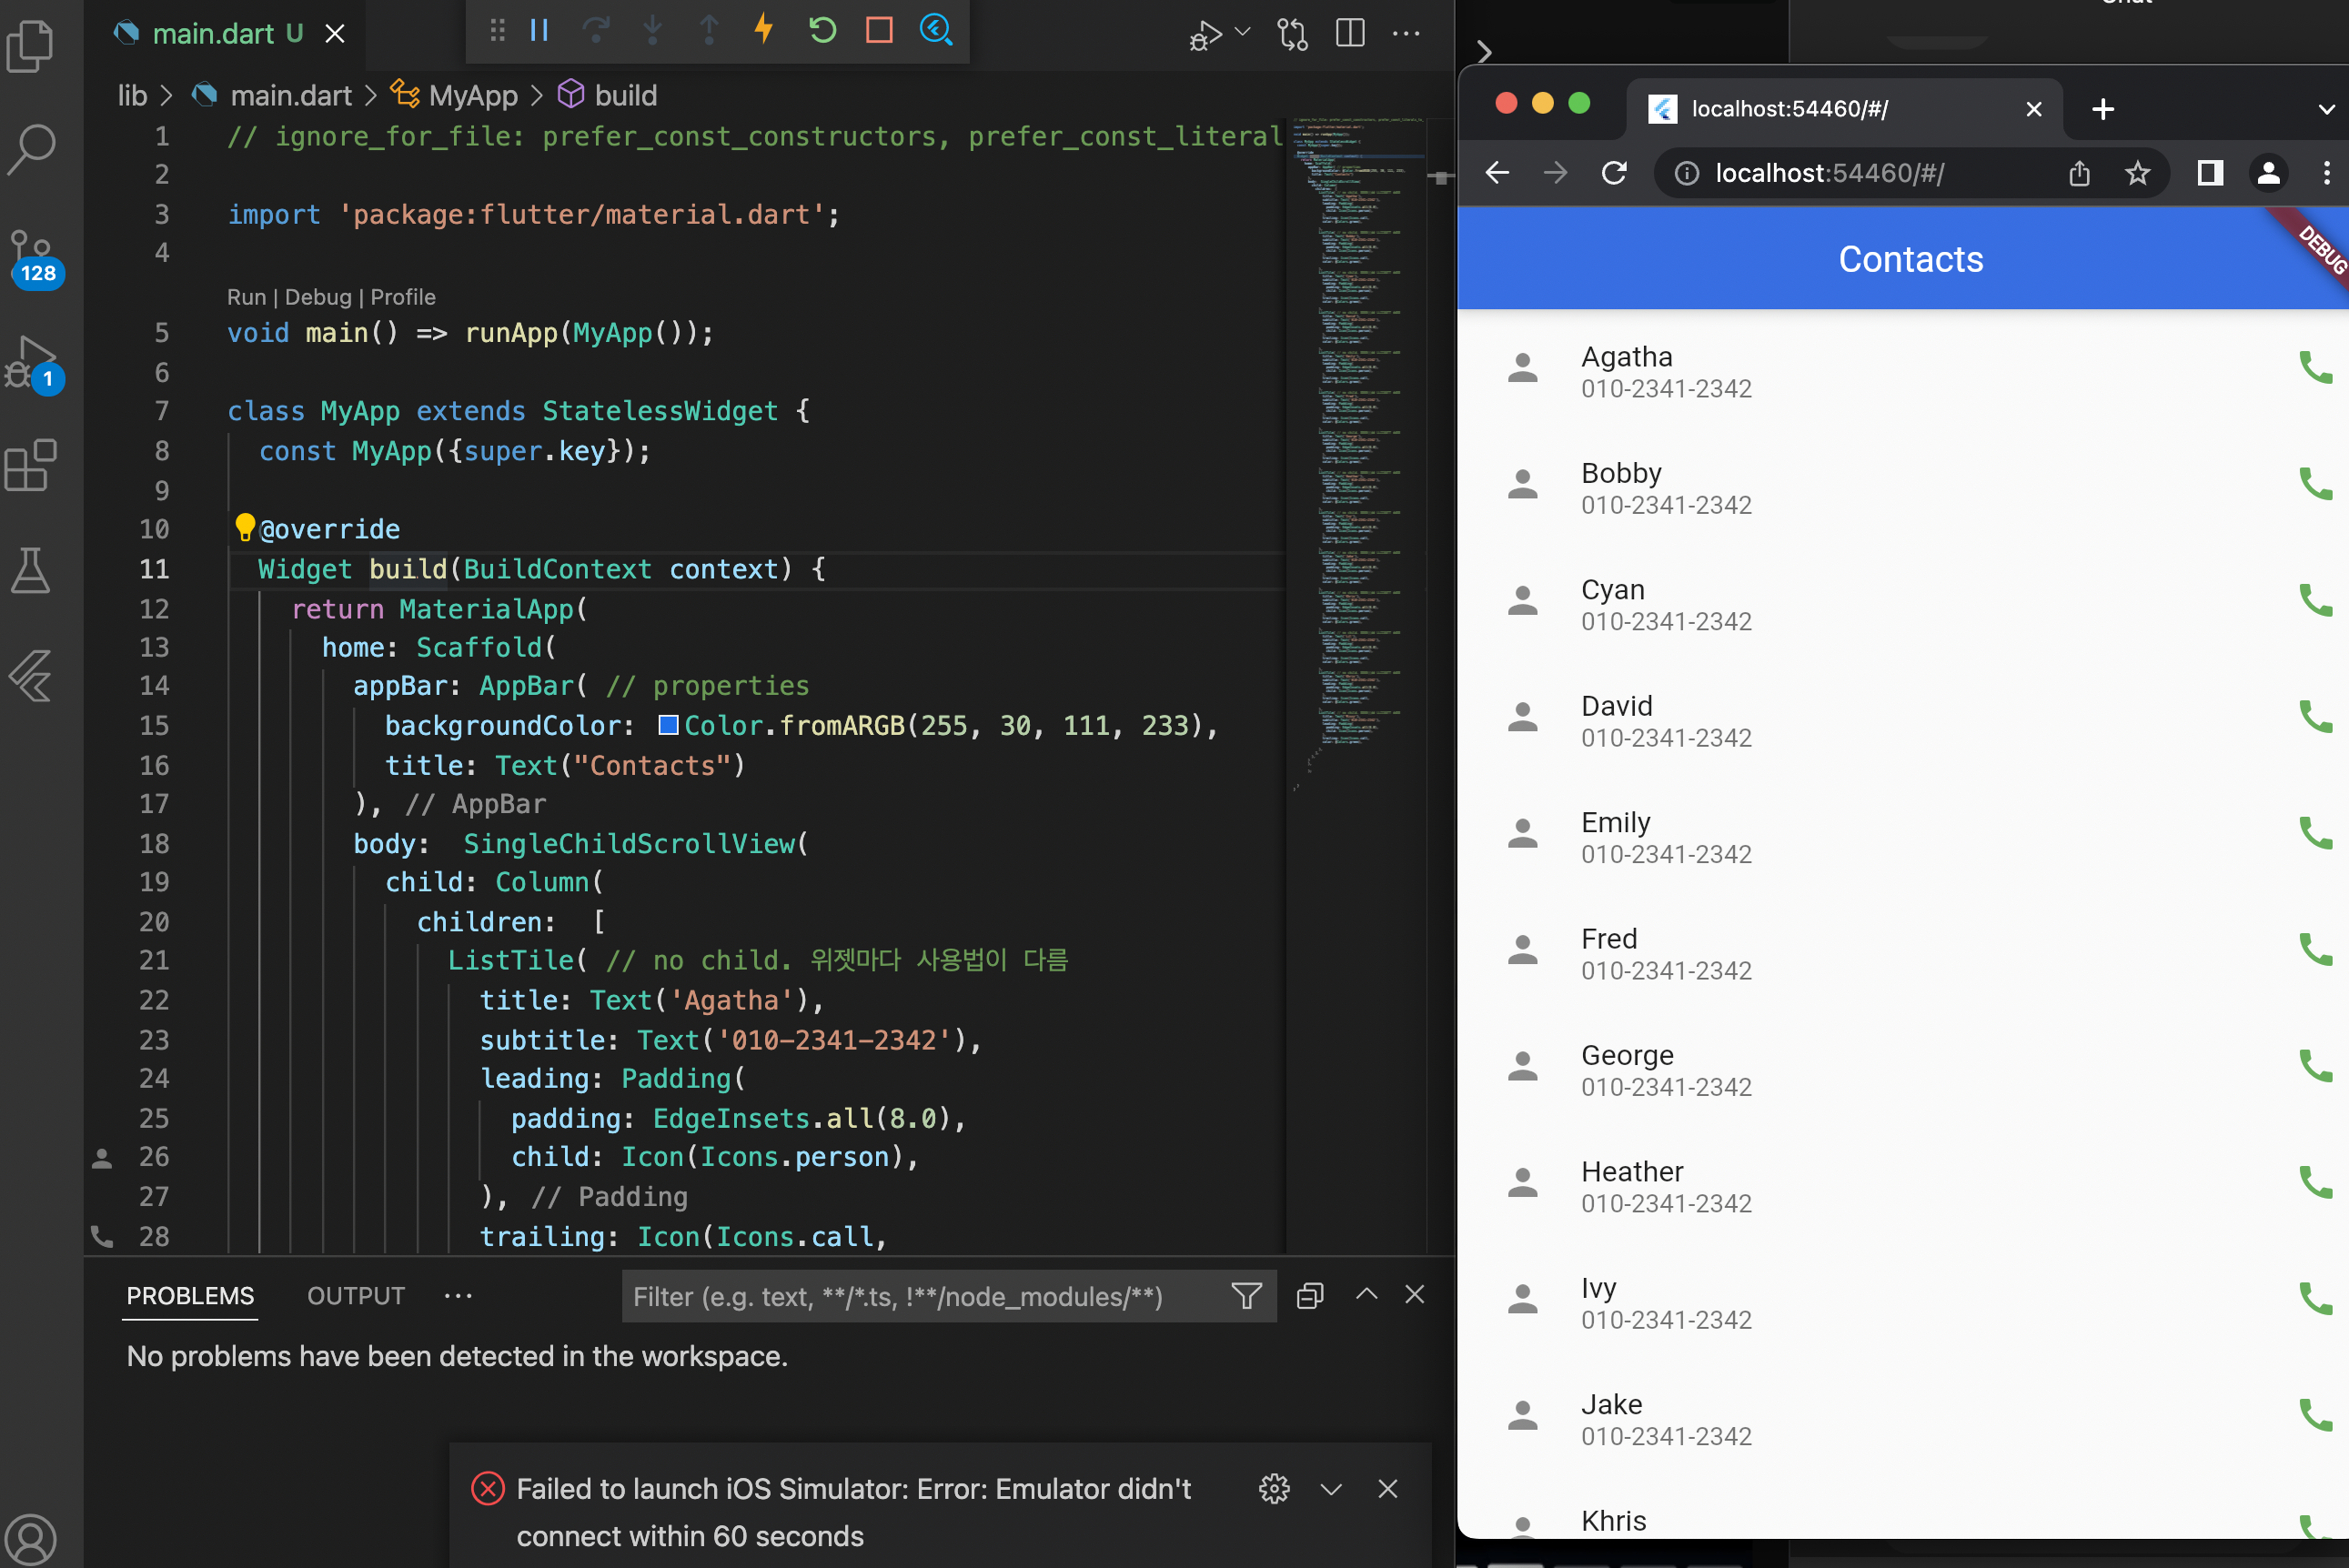Click the Hot Reload lightning bolt icon
Viewport: 2349px width, 1568px height.
(764, 30)
